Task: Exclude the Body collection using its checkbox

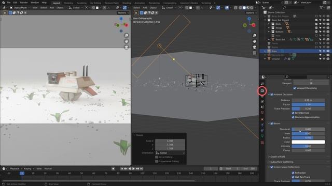Action: [x=316, y=24]
